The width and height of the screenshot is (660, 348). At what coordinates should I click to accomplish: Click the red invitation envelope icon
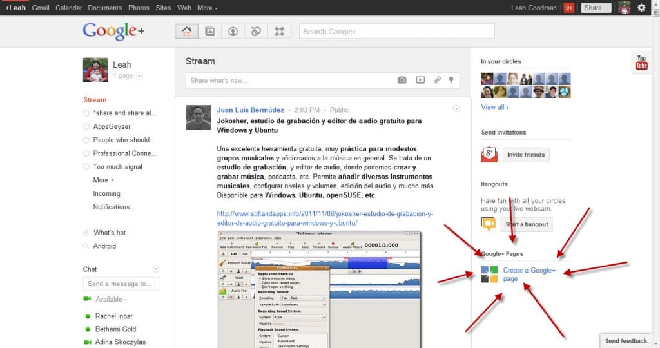[489, 155]
